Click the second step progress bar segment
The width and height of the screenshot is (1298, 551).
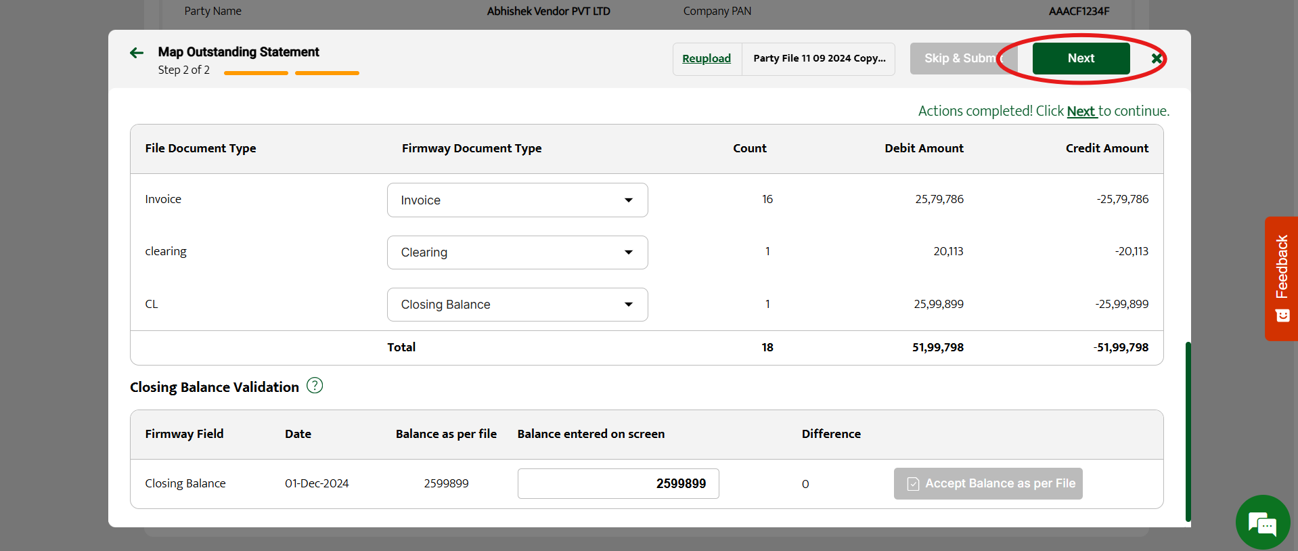pos(327,73)
